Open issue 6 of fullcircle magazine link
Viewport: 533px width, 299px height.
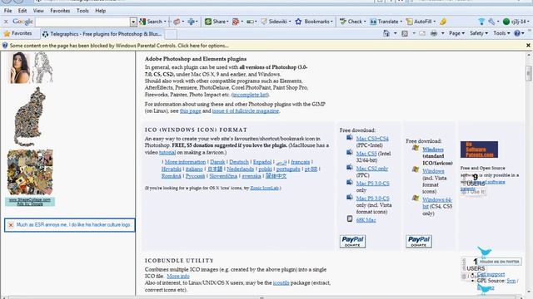tap(246, 110)
